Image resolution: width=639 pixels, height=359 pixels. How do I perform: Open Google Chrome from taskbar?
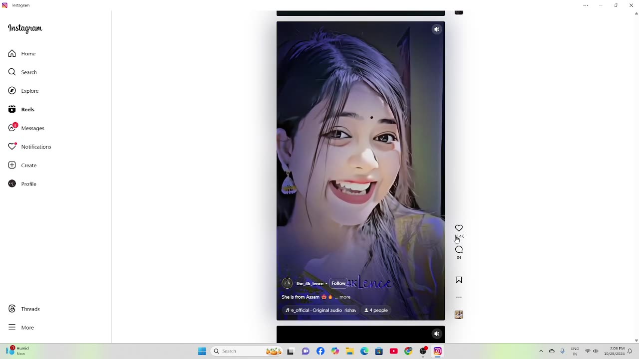click(x=408, y=351)
